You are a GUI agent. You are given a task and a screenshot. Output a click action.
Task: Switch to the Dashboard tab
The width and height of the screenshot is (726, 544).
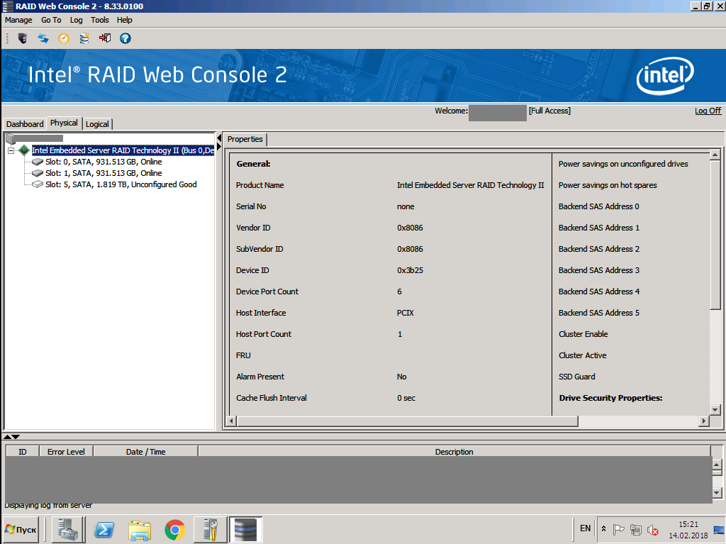pyautogui.click(x=25, y=123)
